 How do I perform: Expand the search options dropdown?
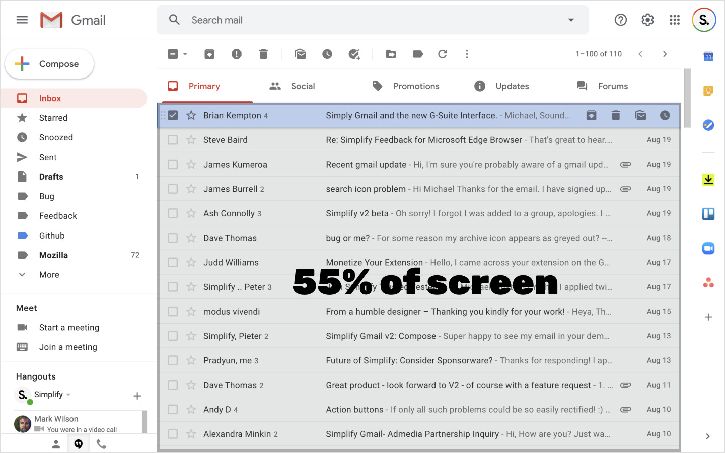pos(571,20)
